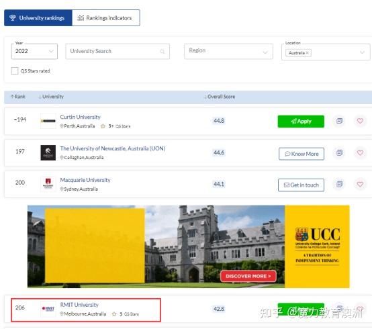Viewport: 372px width, 329px height.
Task: Click the Perth, Australia location text
Action: click(x=79, y=126)
